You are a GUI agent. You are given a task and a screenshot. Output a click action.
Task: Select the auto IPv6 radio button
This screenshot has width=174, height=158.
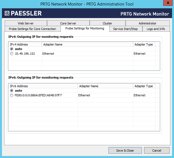(12, 91)
